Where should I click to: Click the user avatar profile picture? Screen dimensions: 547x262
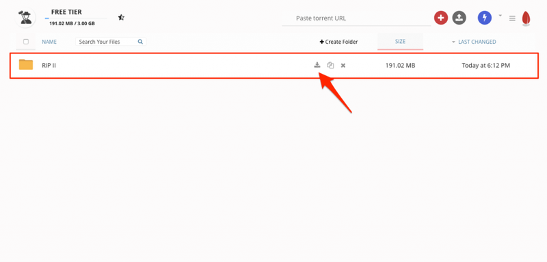point(25,17)
